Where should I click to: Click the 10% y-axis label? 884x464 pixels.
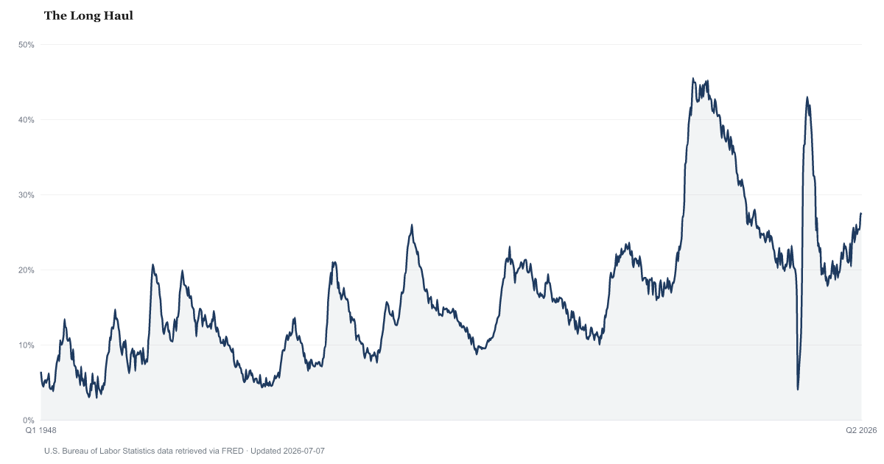27,345
